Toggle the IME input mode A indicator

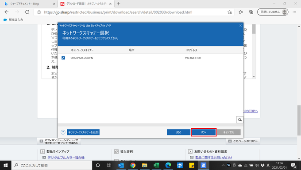[x=268, y=166]
